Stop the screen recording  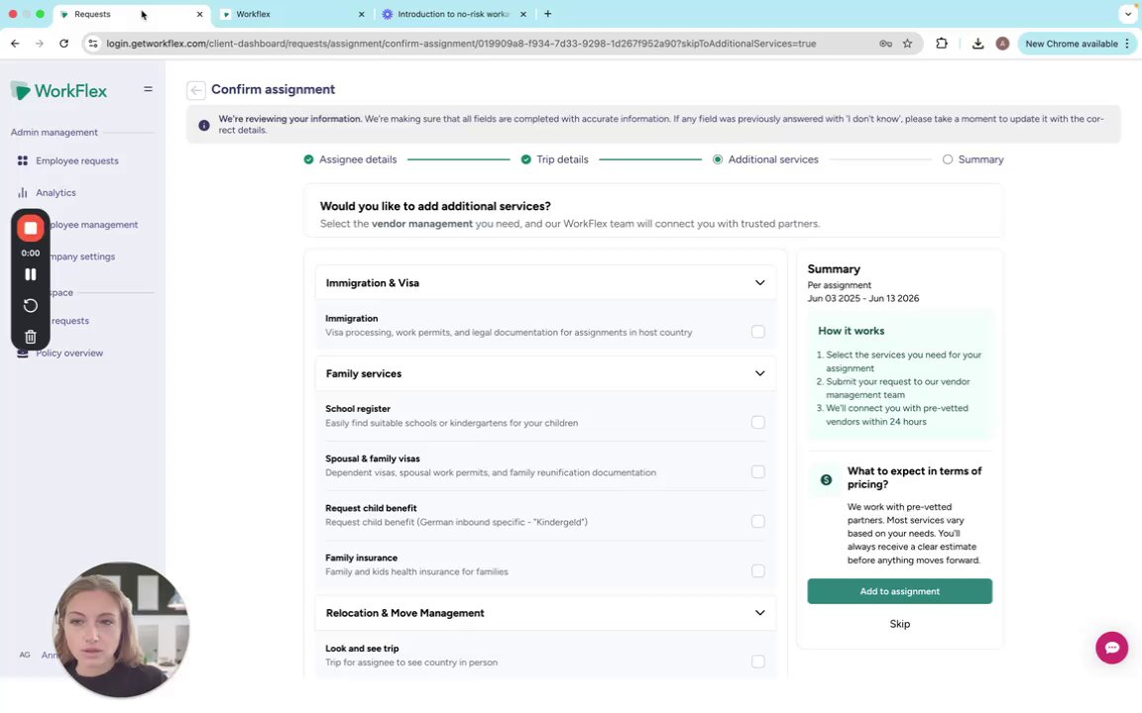tap(31, 229)
